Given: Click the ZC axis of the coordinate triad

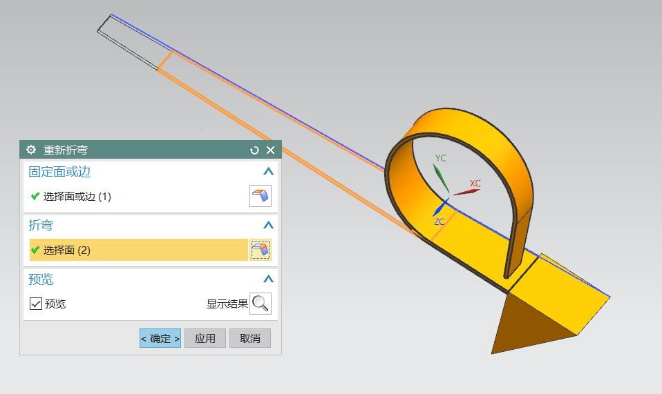Looking at the screenshot, I should pyautogui.click(x=440, y=208).
